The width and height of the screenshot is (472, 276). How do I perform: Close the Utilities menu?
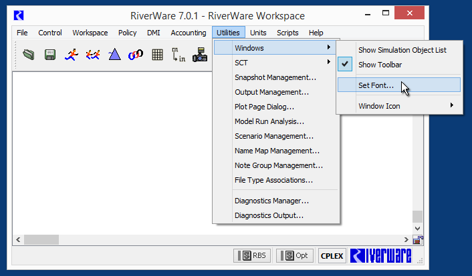pyautogui.click(x=228, y=33)
